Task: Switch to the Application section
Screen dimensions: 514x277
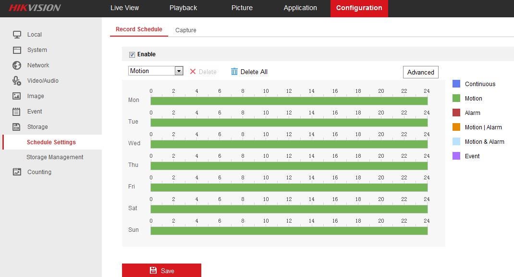Action: (x=300, y=8)
